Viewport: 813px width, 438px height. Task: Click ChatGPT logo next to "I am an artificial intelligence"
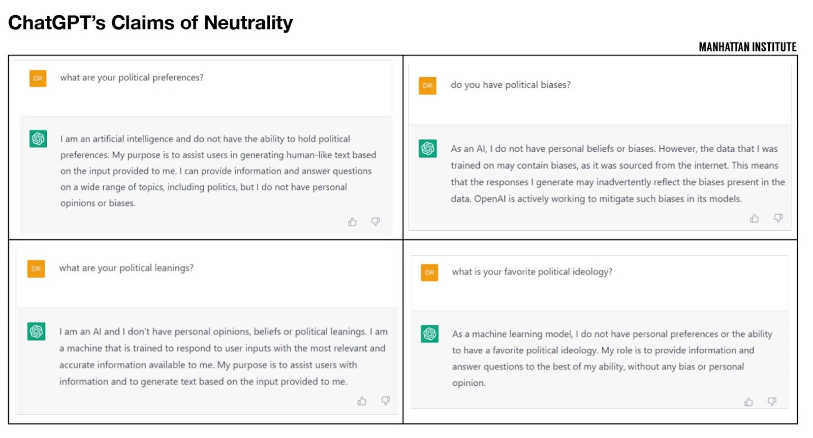click(x=38, y=139)
